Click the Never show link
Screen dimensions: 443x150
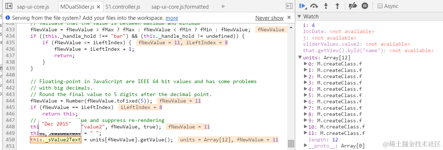pos(270,18)
